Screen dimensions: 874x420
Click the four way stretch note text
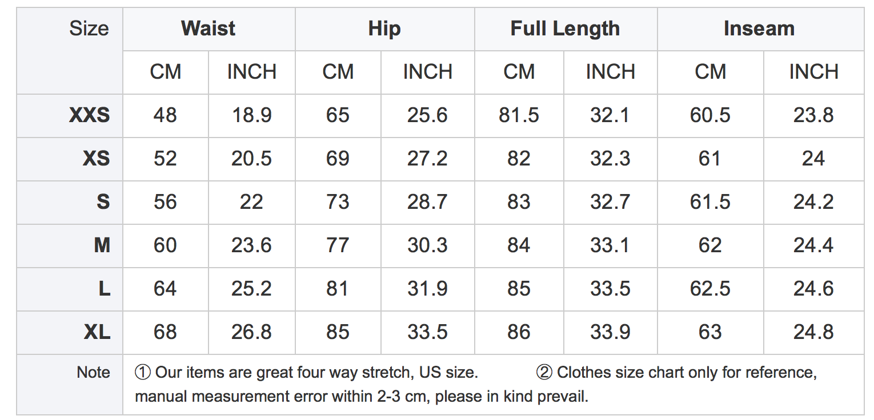click(306, 373)
